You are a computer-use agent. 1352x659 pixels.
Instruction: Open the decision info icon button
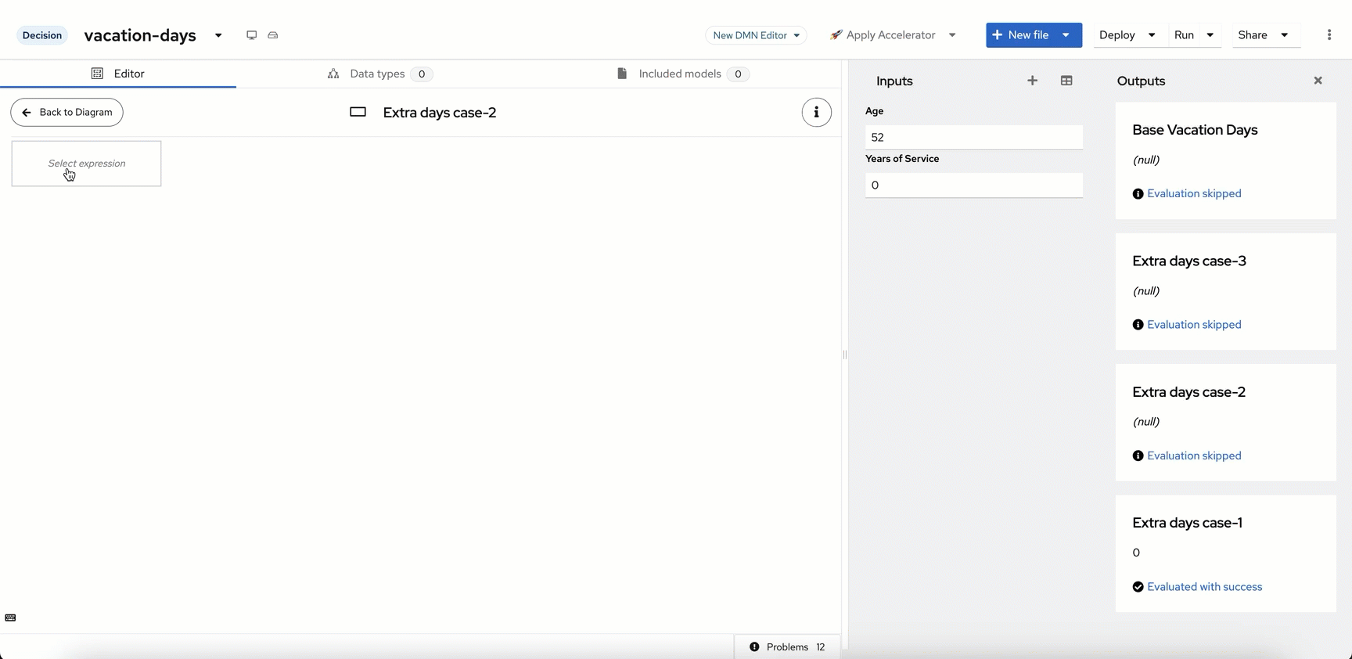coord(816,113)
